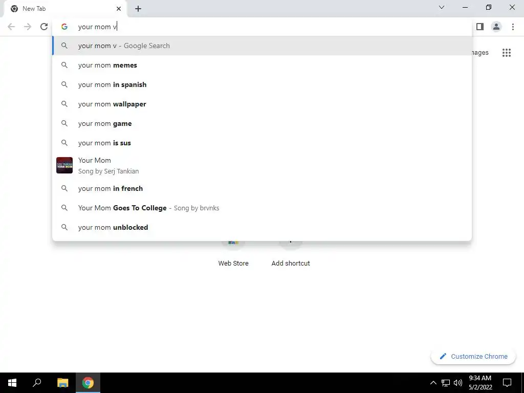Click the Chrome taskbar icon
The width and height of the screenshot is (524, 393).
(x=88, y=383)
